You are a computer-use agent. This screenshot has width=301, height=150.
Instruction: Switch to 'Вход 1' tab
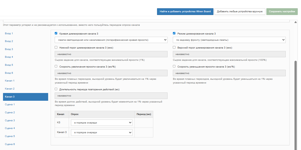coord(9,33)
